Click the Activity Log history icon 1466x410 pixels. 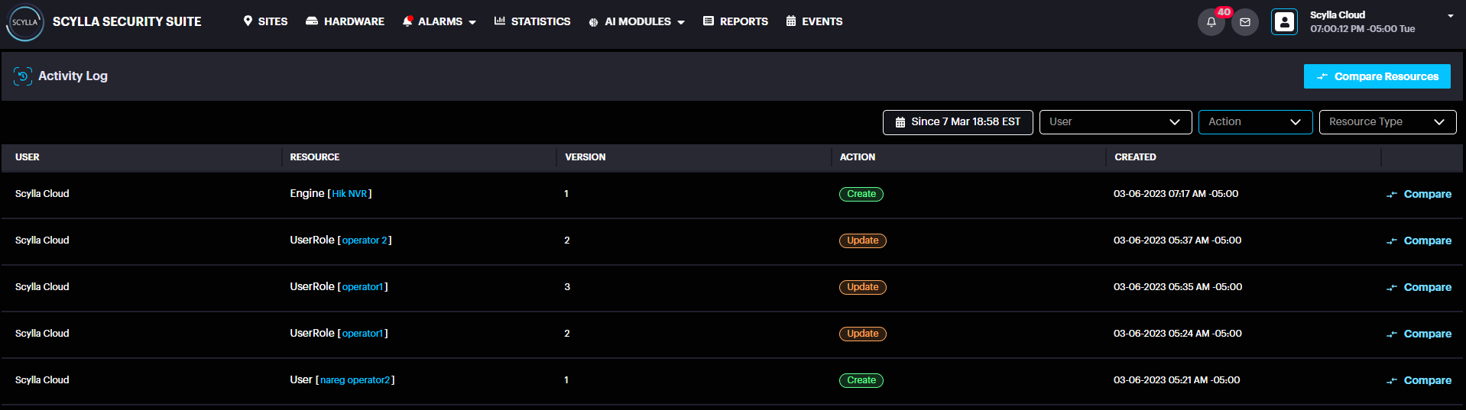coord(23,76)
